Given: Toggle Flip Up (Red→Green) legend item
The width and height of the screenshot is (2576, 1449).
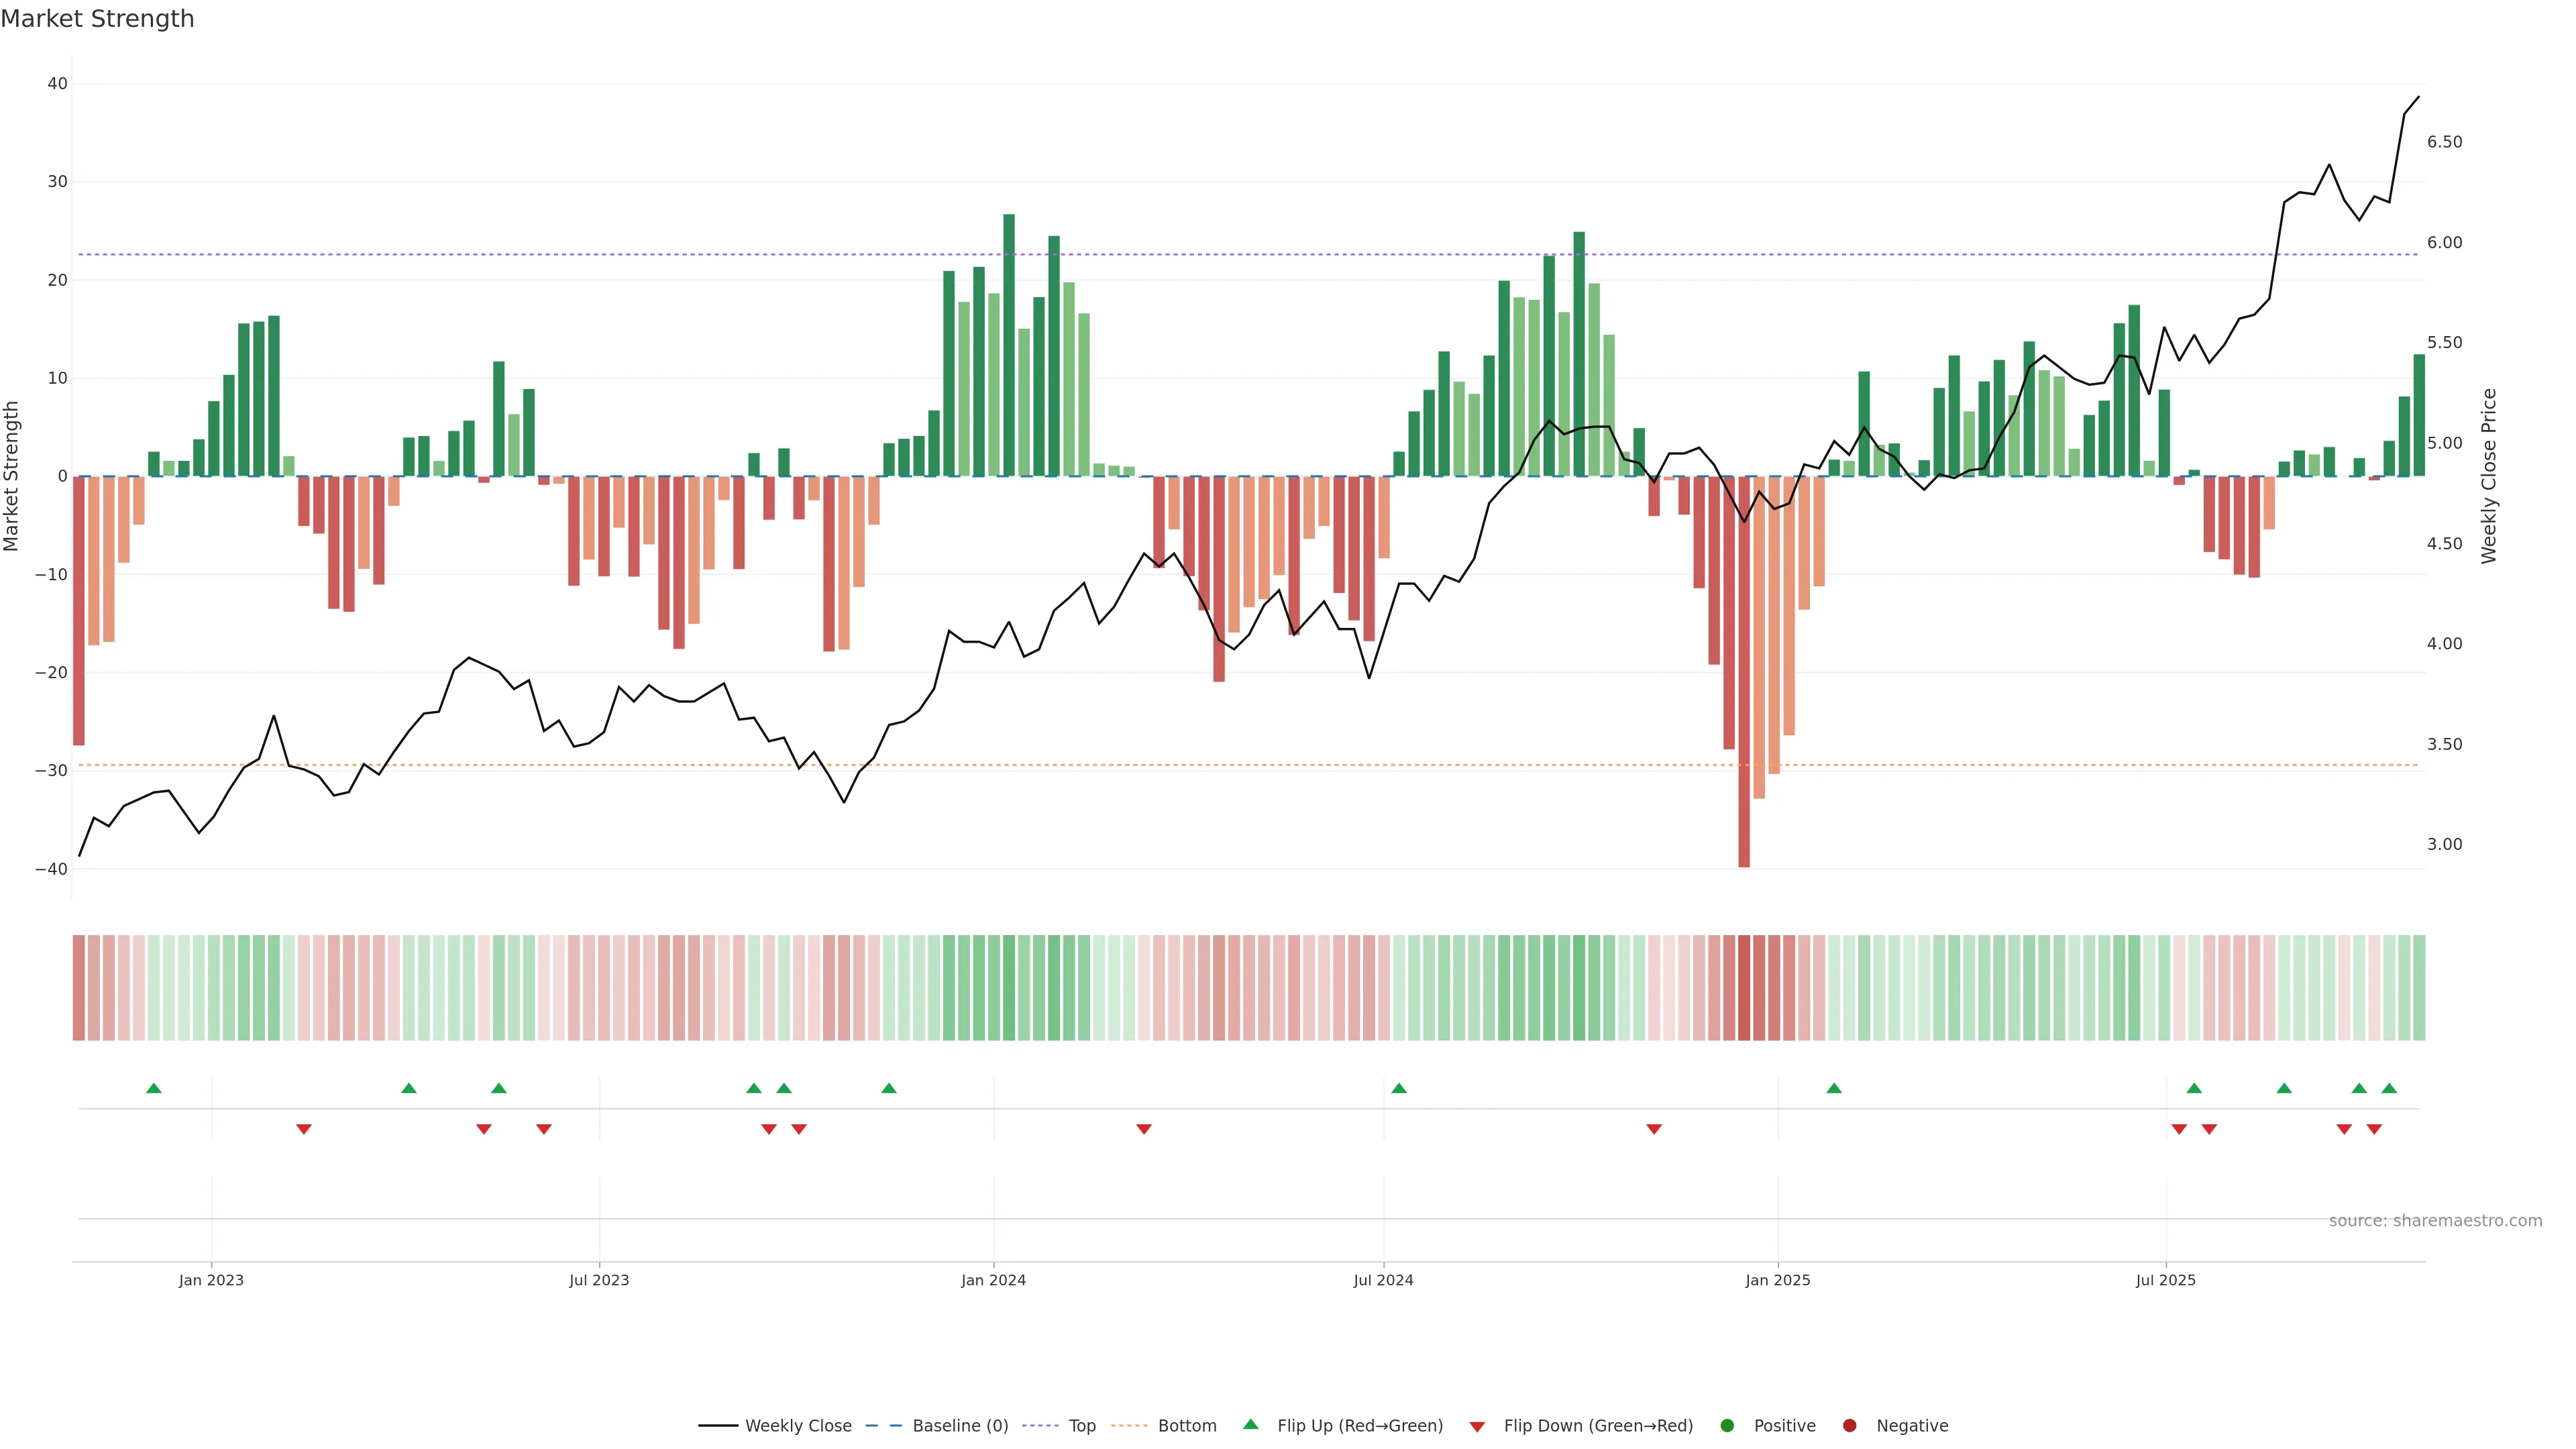Looking at the screenshot, I should (x=1359, y=1426).
